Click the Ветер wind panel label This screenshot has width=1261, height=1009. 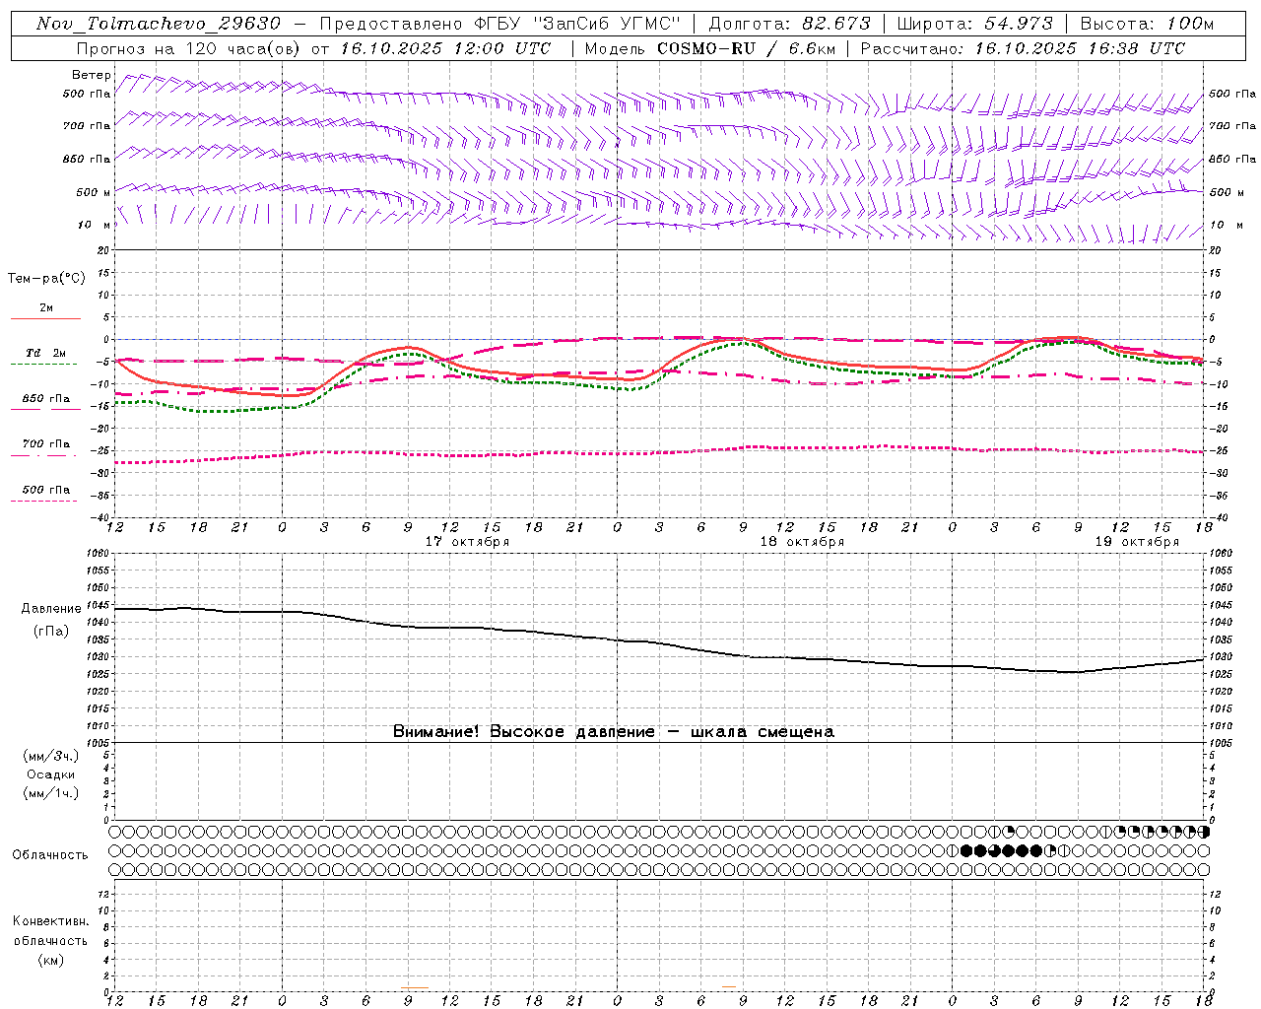[x=92, y=75]
